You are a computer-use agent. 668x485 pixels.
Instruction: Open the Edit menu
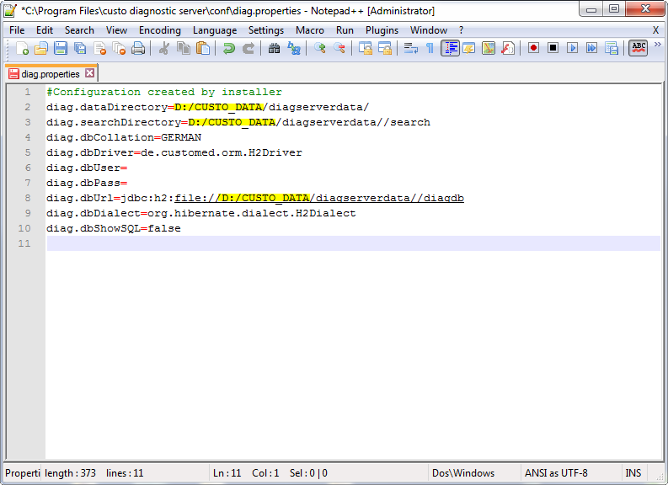(x=45, y=30)
